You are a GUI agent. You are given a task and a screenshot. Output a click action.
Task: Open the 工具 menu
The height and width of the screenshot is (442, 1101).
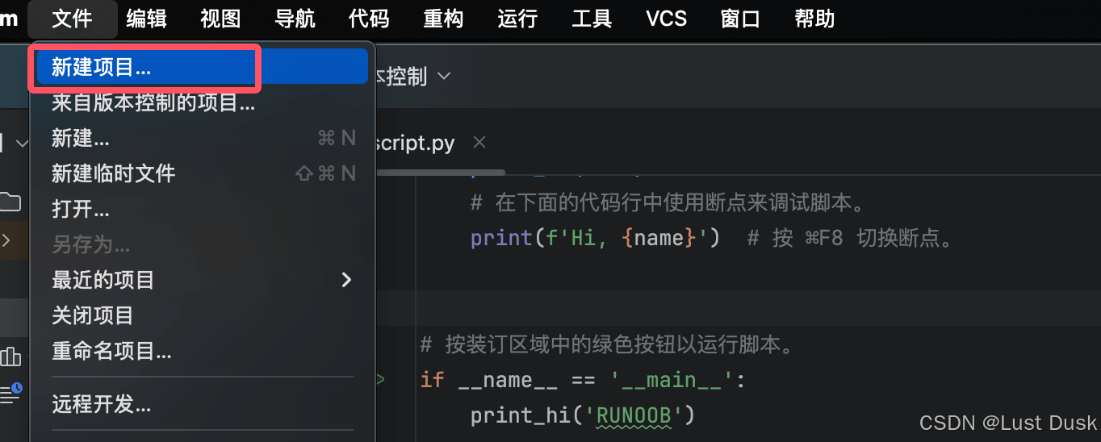tap(592, 19)
